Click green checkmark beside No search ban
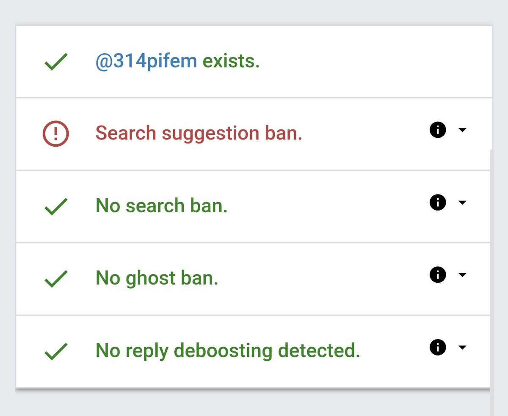 (x=55, y=207)
